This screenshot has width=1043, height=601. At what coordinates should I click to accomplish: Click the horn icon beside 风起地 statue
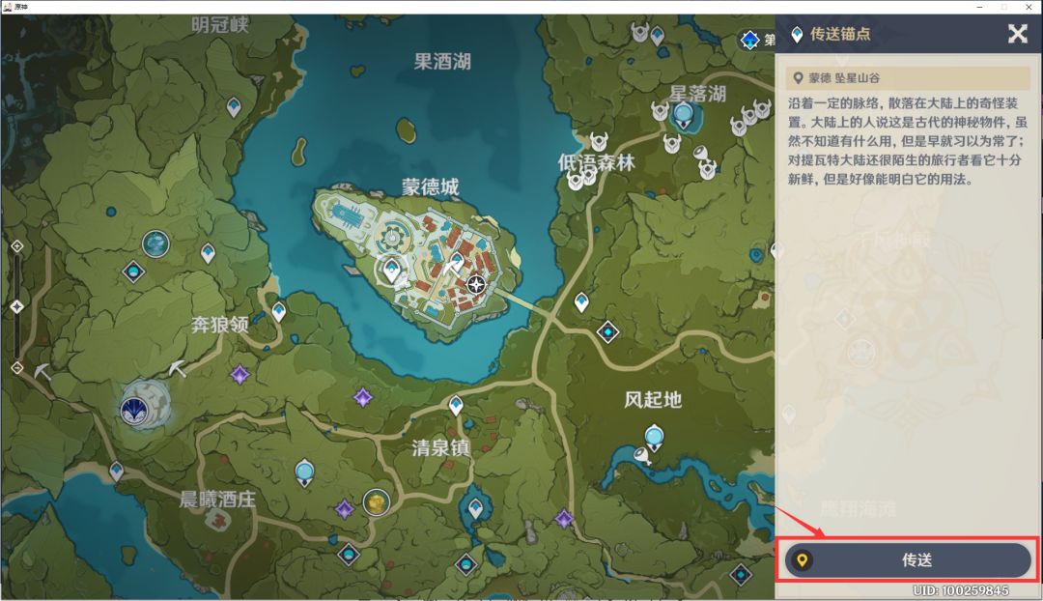coord(641,456)
